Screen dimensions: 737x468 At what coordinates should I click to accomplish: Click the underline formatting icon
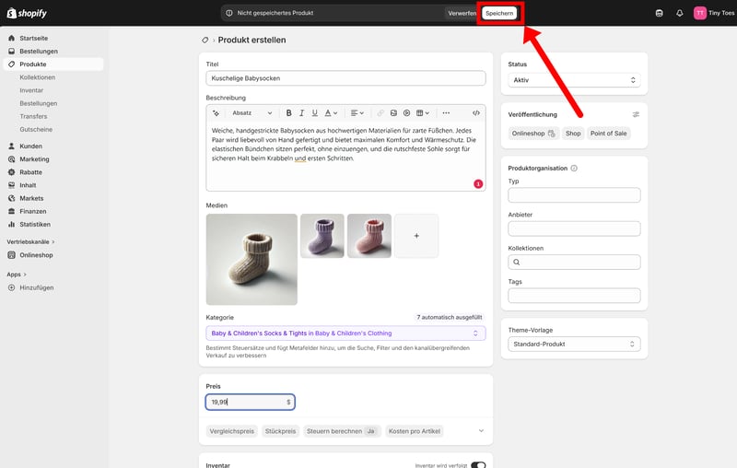[314, 112]
